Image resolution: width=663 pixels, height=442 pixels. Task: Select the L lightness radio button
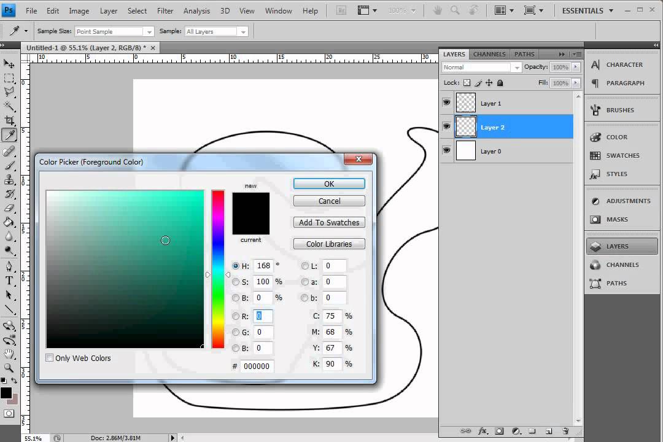[305, 266]
